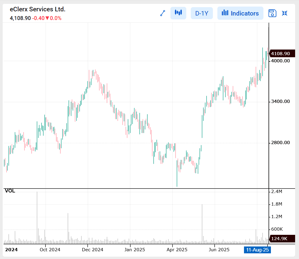299x259 pixels.
Task: Click the 0.0% percent change value
Action: pos(56,18)
